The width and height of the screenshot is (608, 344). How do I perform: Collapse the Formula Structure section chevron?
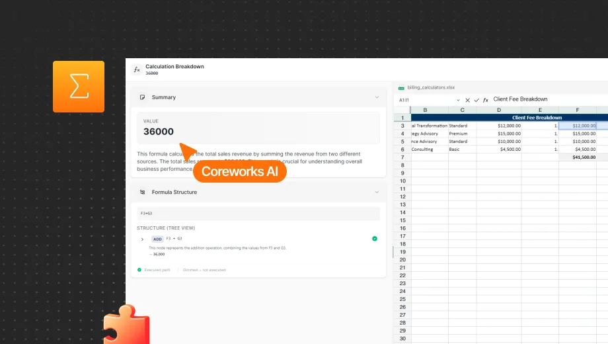tap(377, 193)
